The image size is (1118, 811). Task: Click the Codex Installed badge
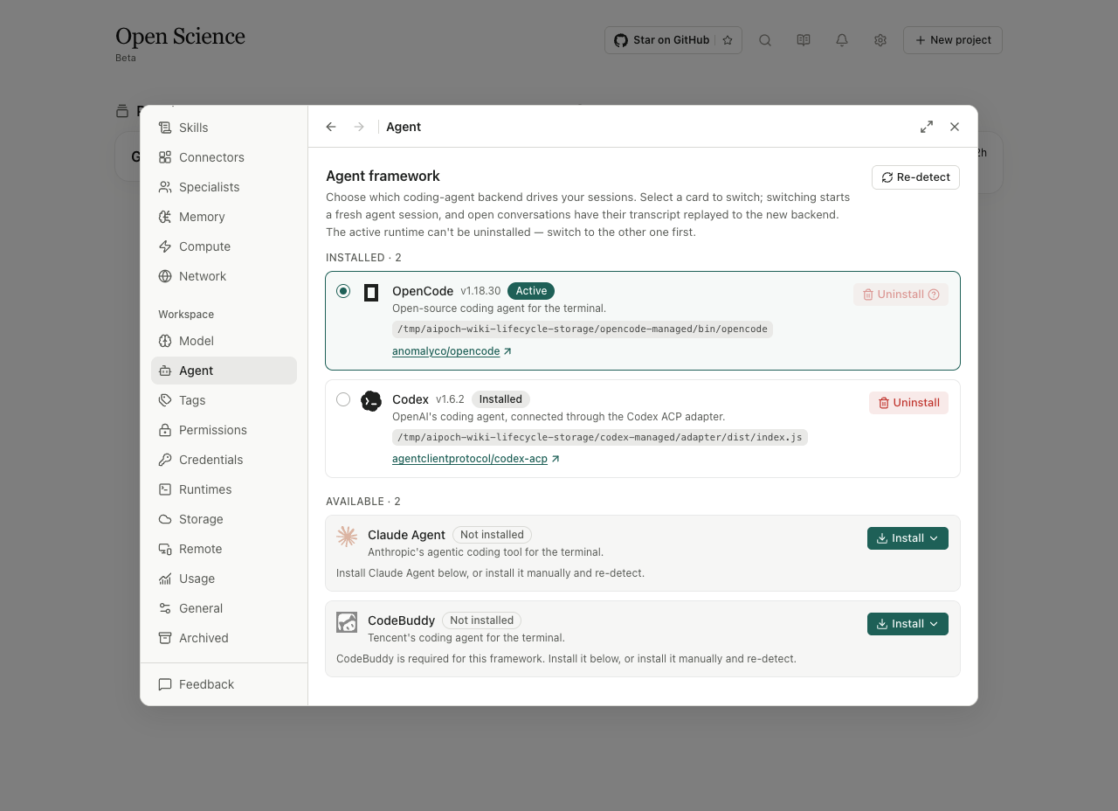500,399
